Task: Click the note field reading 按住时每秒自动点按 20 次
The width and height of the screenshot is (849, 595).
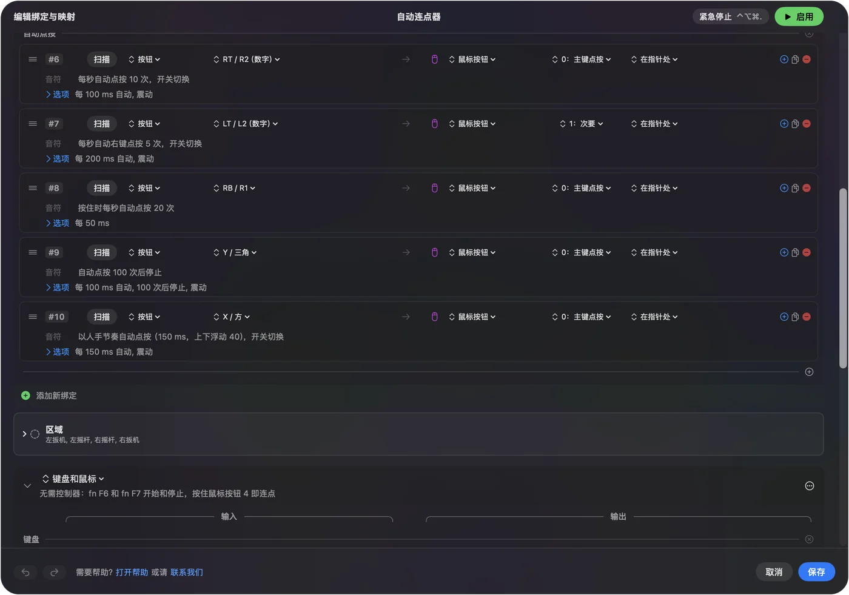Action: pyautogui.click(x=126, y=208)
